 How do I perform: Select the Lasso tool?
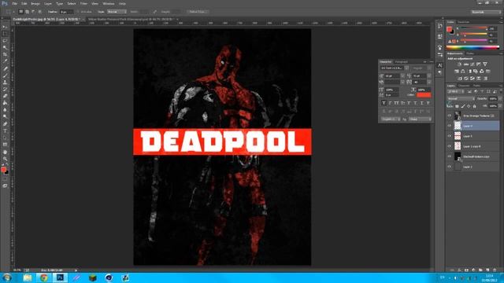[5, 41]
